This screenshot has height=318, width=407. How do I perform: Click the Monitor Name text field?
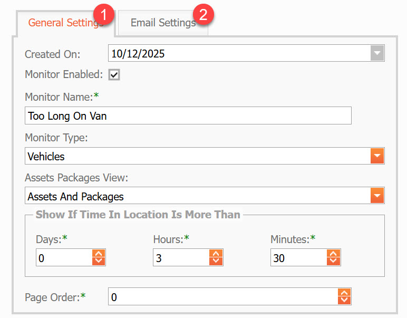coord(188,115)
